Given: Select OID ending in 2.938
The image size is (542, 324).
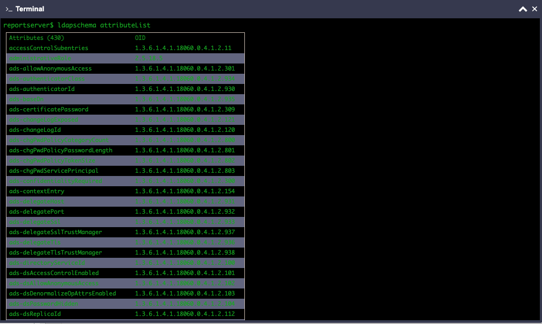Looking at the screenshot, I should tap(185, 252).
